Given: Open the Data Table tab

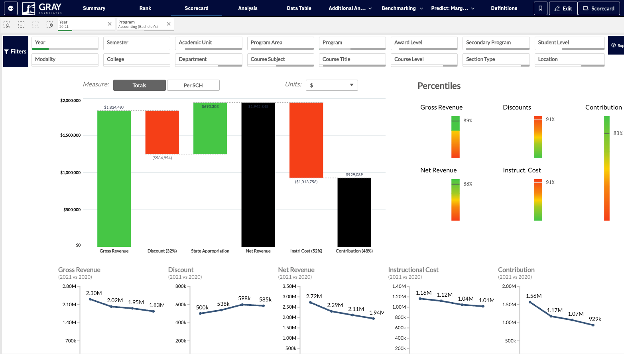Looking at the screenshot, I should pos(299,8).
